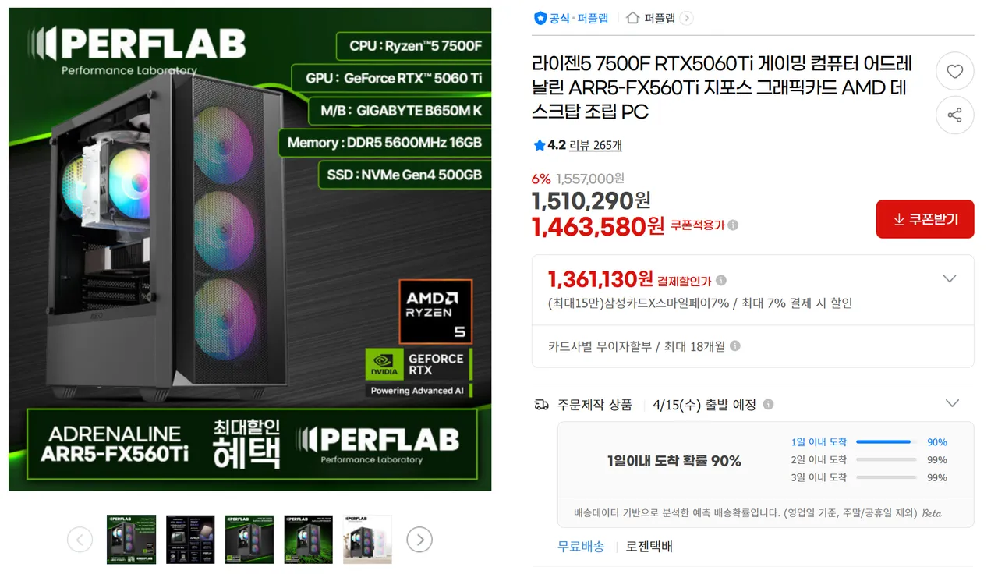Click the red 쿠폰받기 button

tap(925, 219)
